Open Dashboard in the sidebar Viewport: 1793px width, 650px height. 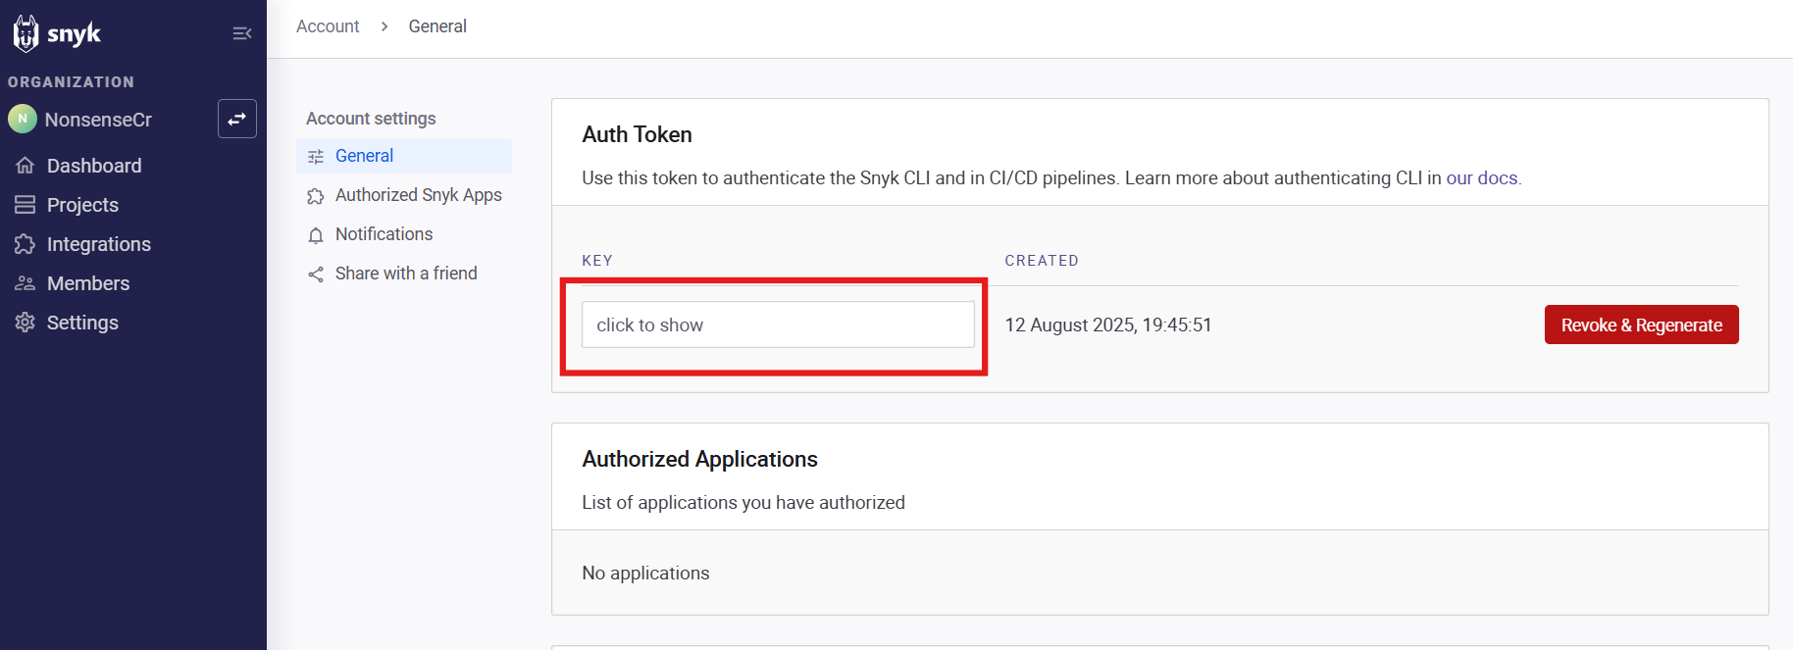pos(94,166)
